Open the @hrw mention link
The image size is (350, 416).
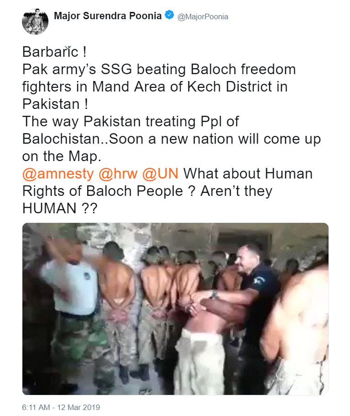coord(118,174)
